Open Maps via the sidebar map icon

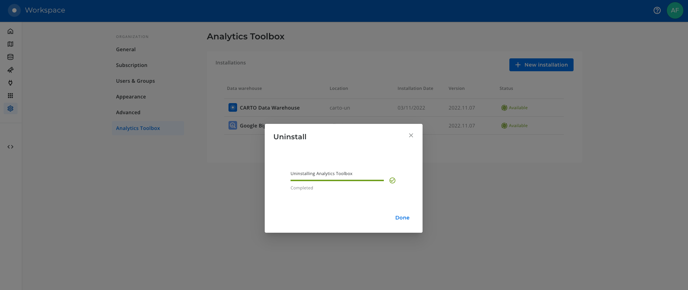pos(10,44)
